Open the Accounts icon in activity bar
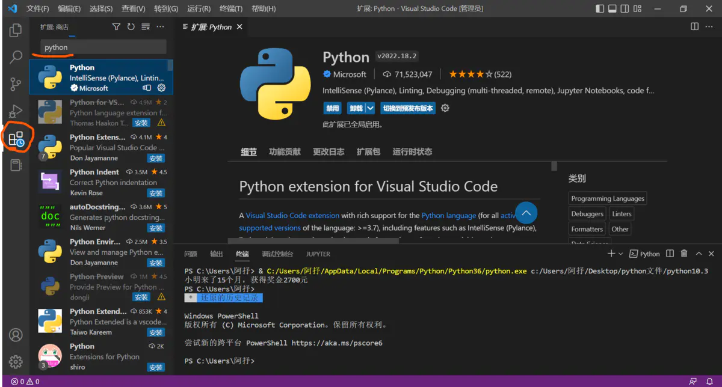The height and width of the screenshot is (387, 722). coord(16,335)
